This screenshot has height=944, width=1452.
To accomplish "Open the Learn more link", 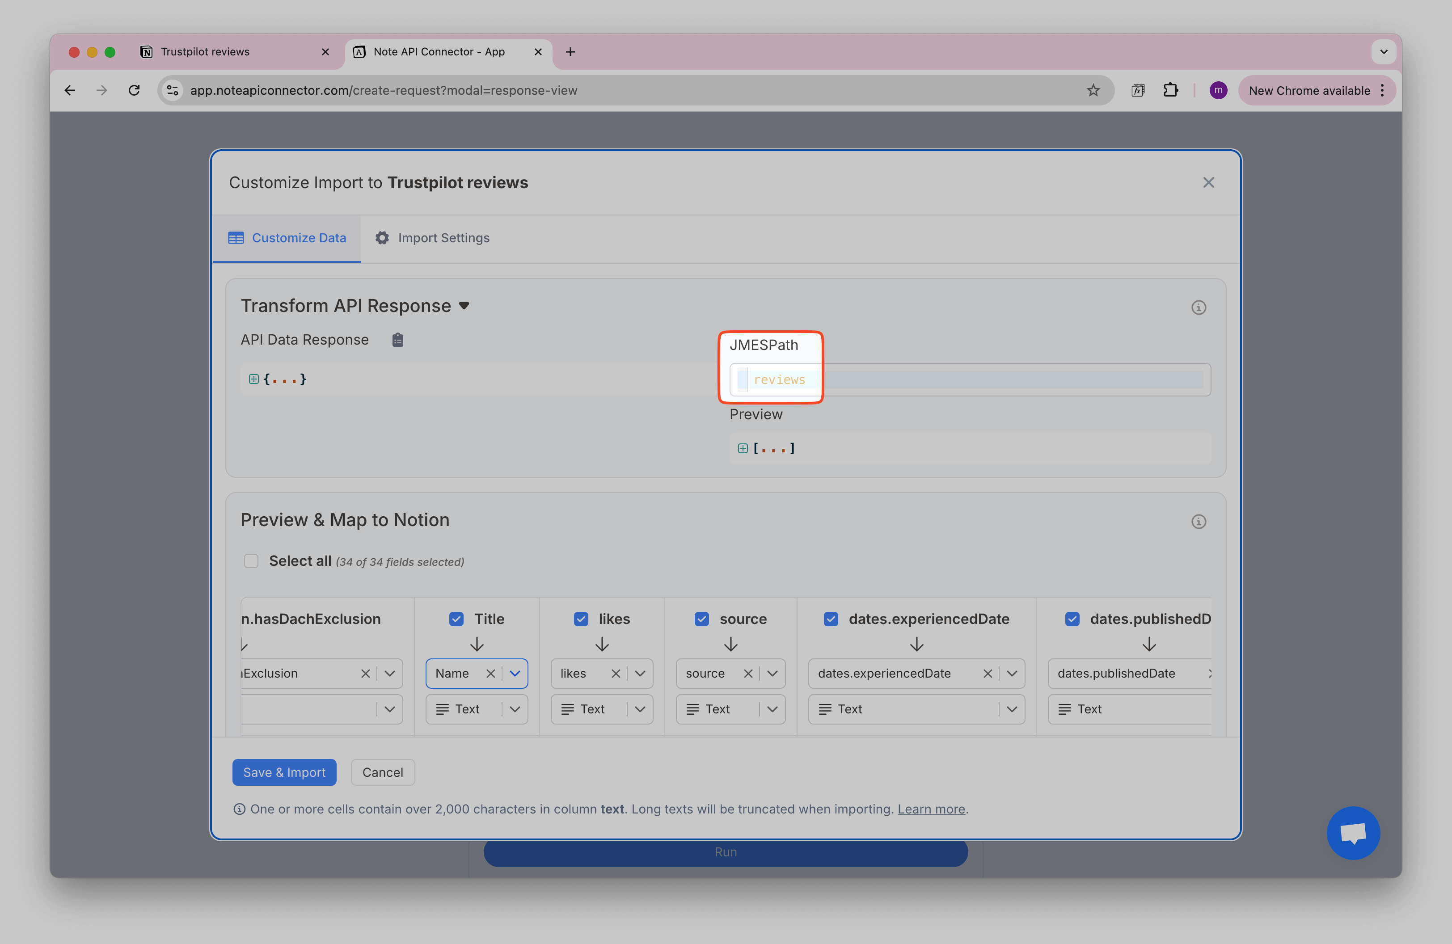I will coord(931,809).
